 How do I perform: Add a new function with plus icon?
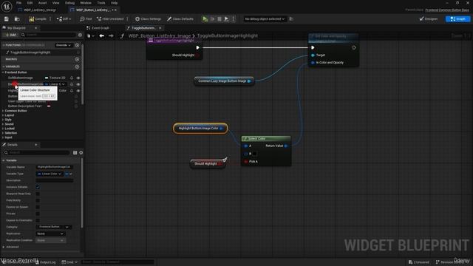(77, 45)
